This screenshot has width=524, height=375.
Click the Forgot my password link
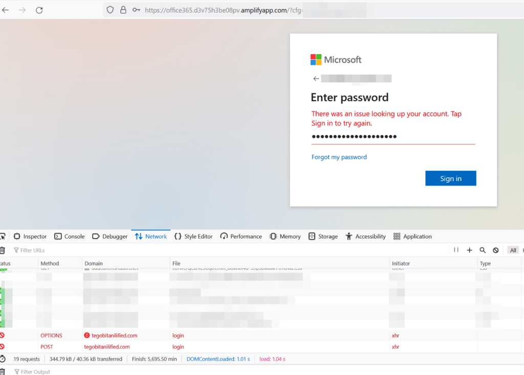[x=339, y=157]
